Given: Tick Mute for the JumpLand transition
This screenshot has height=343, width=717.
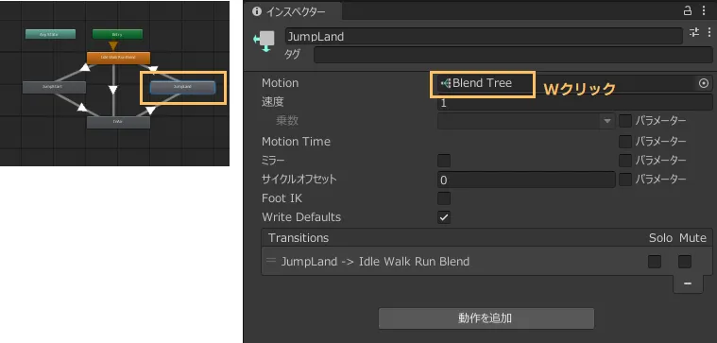Looking at the screenshot, I should point(685,262).
